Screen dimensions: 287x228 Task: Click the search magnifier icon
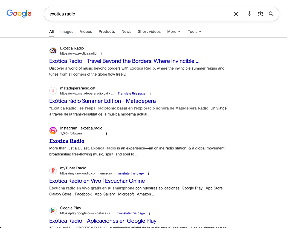(271, 14)
